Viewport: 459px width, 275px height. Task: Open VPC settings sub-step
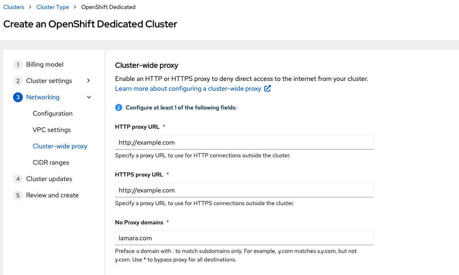click(52, 130)
